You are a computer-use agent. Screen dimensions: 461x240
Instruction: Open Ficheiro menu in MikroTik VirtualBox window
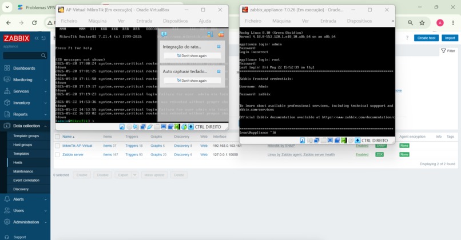point(69,21)
